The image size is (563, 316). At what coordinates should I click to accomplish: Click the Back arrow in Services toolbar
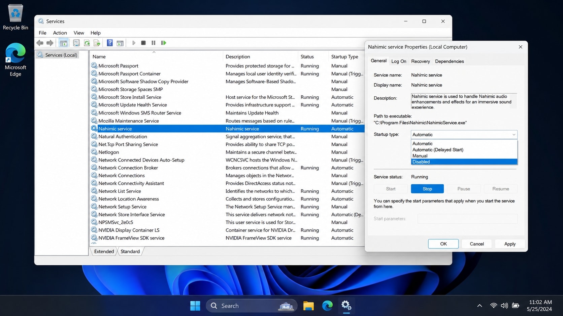40,43
